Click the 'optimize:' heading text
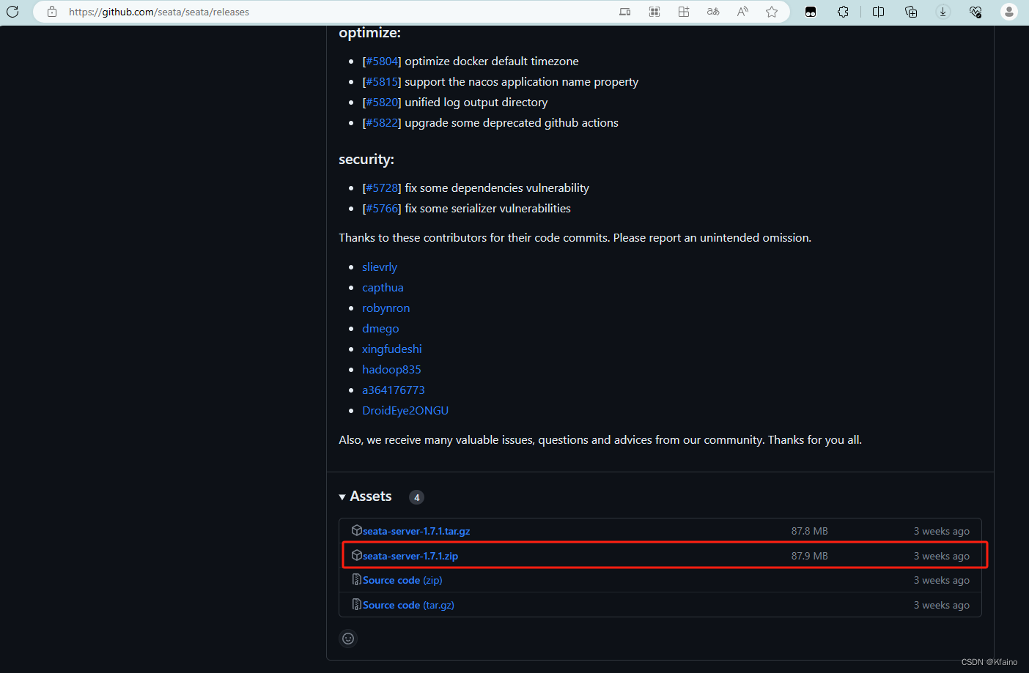This screenshot has height=673, width=1029. coord(369,33)
